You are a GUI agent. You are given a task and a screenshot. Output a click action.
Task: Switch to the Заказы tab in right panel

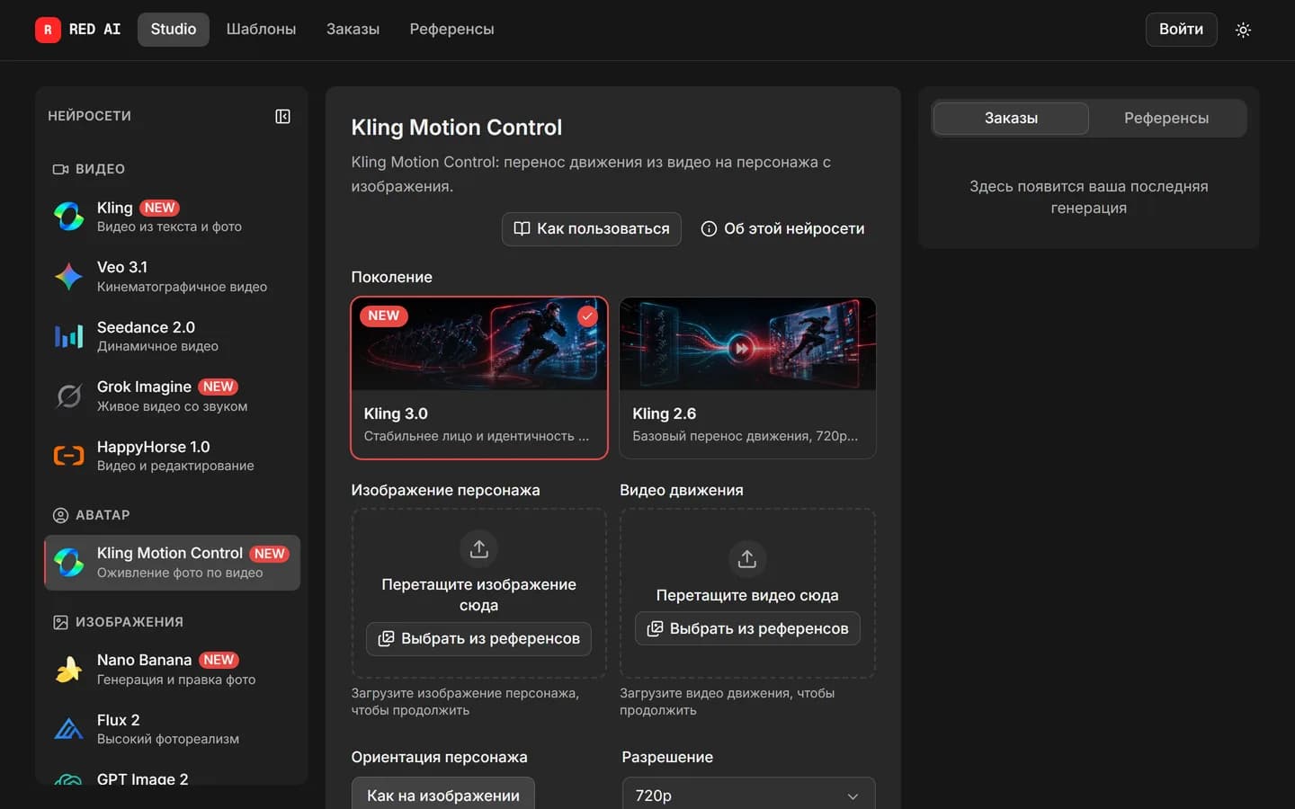point(1011,118)
